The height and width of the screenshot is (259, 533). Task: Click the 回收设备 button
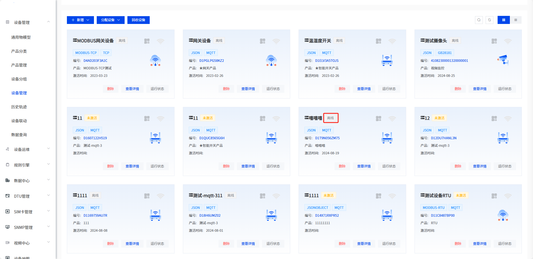click(x=139, y=20)
